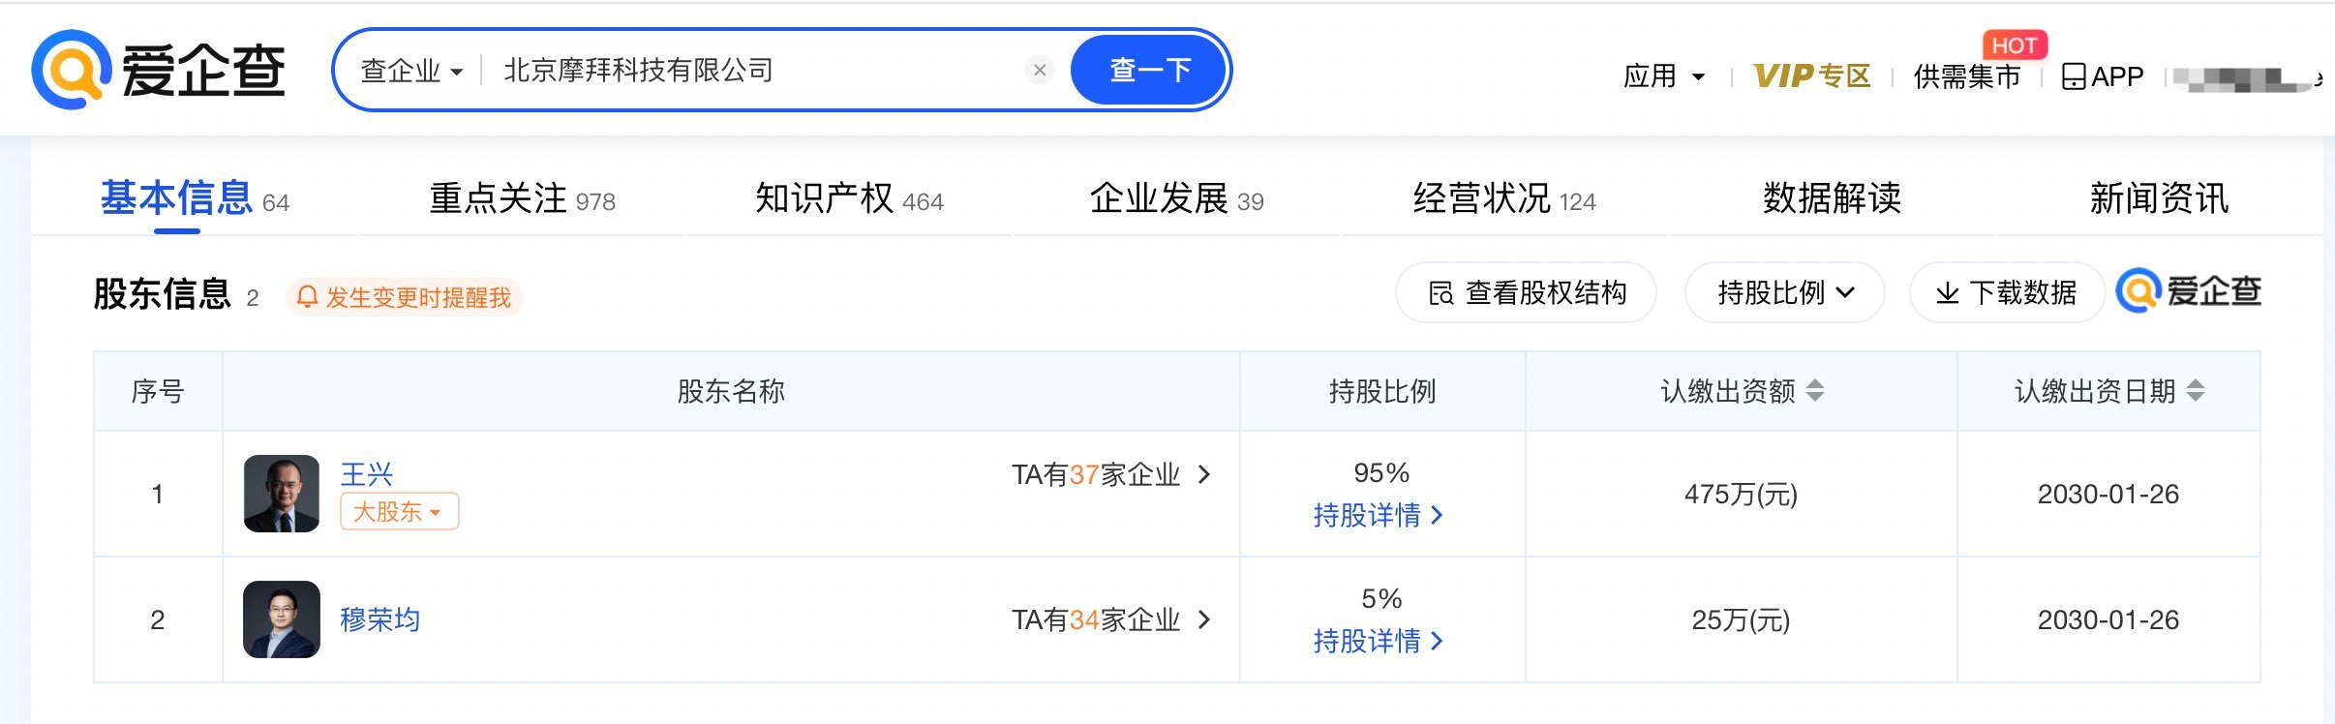Download data via 下载数据 button
This screenshot has width=2335, height=724.
[2006, 292]
